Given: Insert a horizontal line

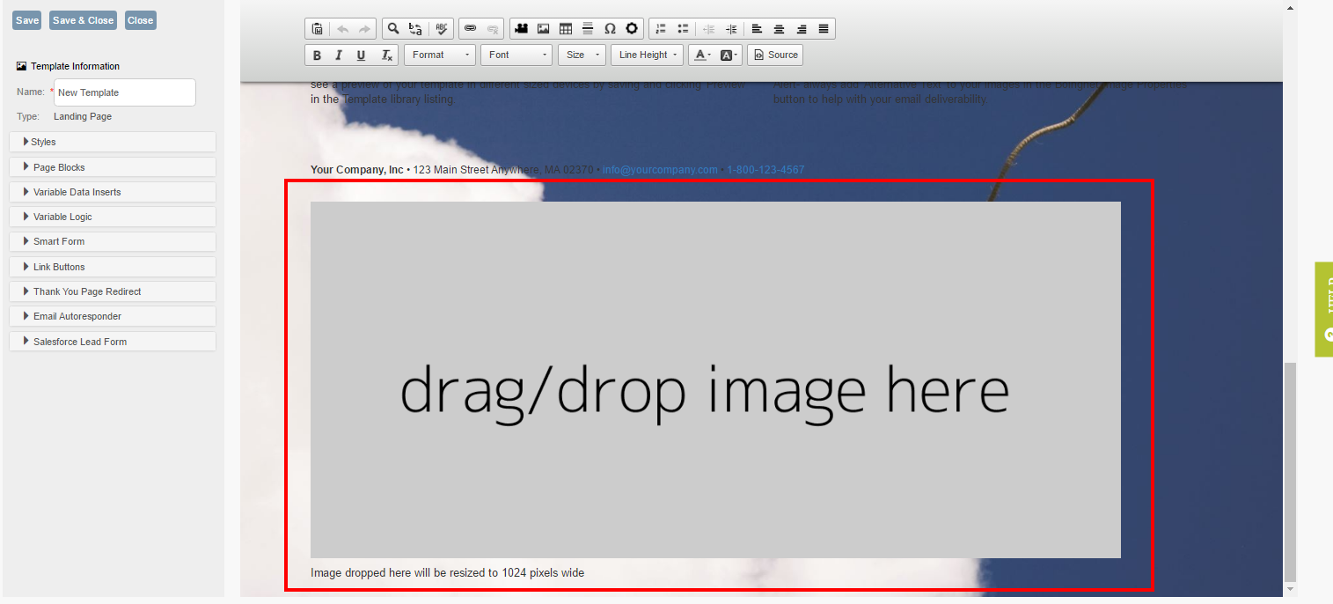Looking at the screenshot, I should coord(588,29).
